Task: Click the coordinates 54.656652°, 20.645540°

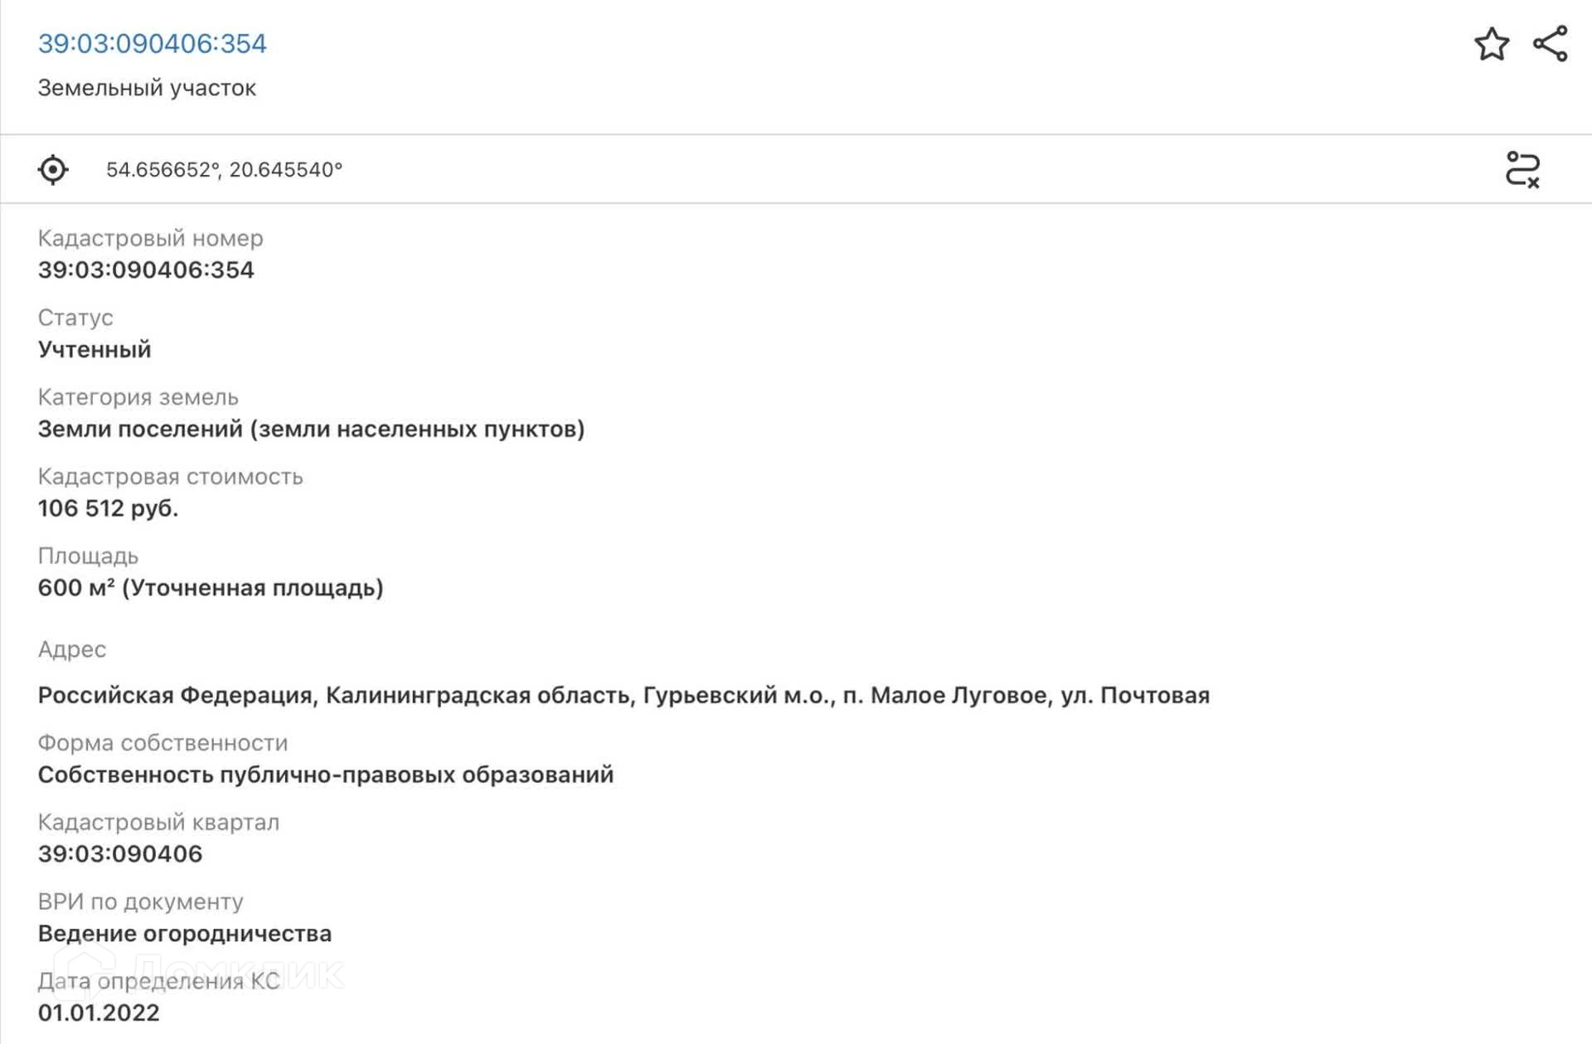Action: [224, 169]
